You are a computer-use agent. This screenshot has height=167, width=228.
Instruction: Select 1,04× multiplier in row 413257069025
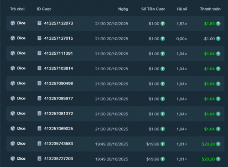click(182, 129)
